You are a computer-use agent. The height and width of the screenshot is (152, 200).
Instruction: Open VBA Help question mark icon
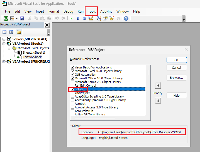[x=126, y=18]
